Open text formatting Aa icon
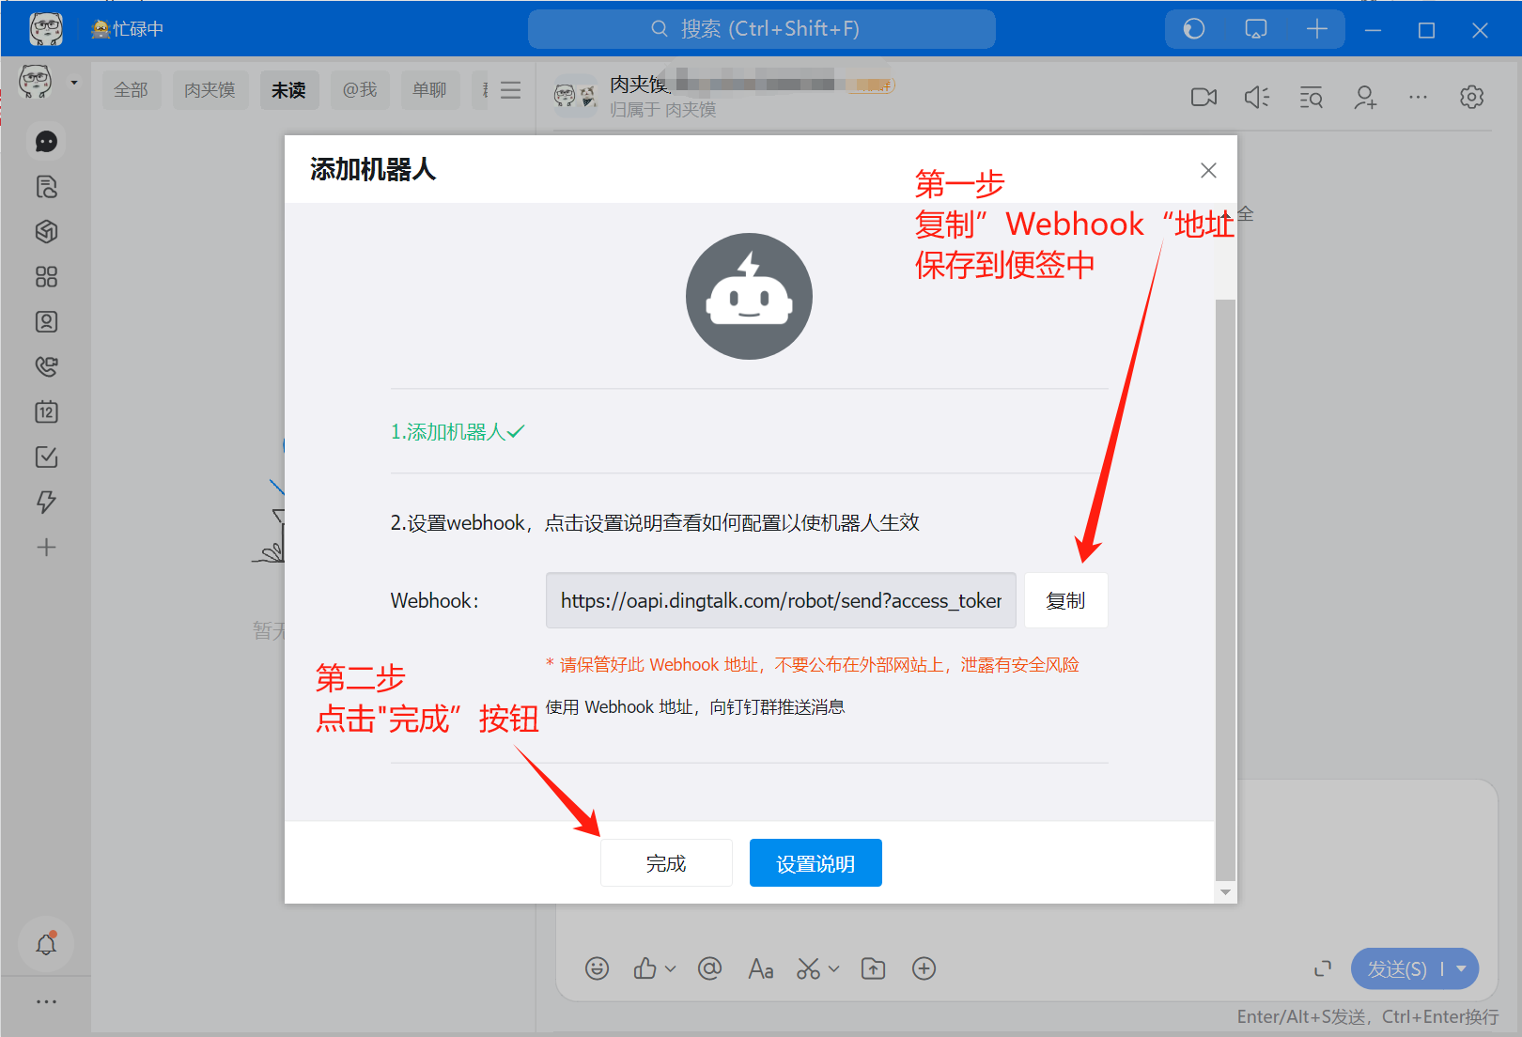 [x=761, y=968]
